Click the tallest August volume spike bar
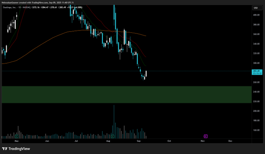 (x=114, y=122)
